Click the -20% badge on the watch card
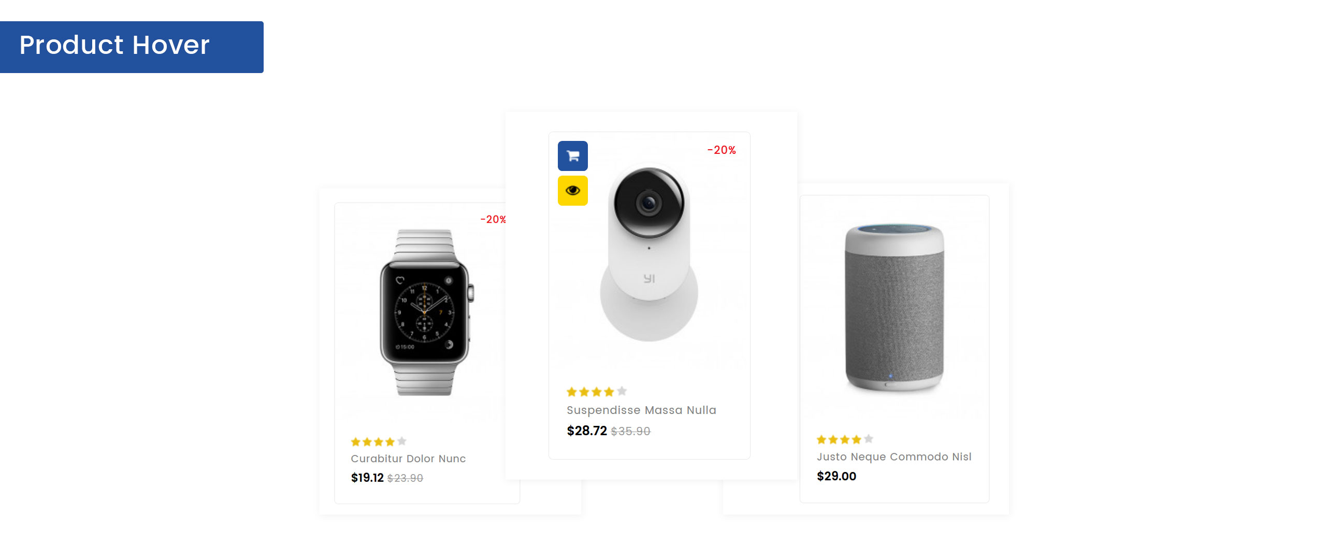 click(493, 220)
